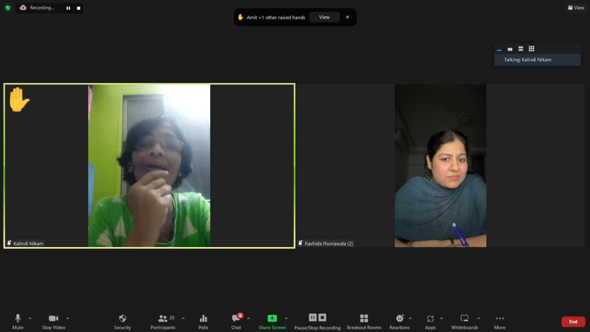Stop recording from the bottom toolbar
590x332 pixels.
(323, 318)
